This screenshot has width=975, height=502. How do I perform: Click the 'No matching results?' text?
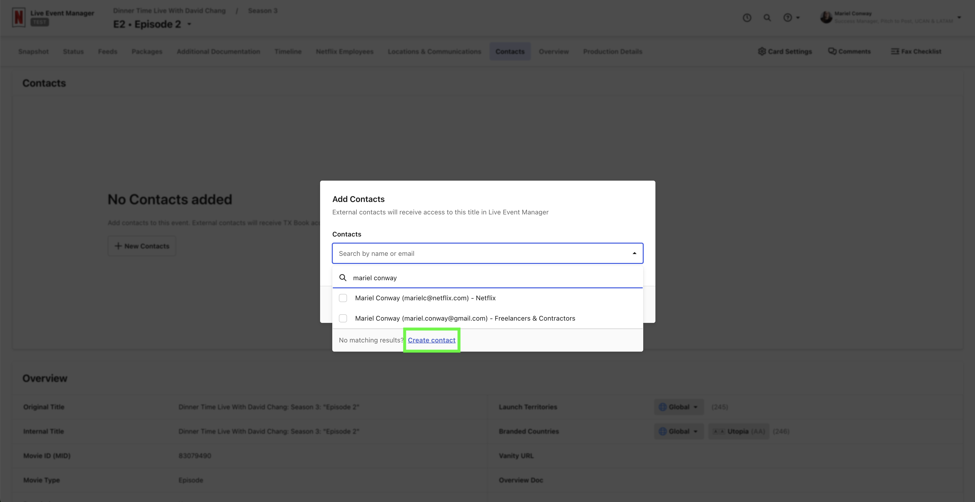[x=371, y=340]
